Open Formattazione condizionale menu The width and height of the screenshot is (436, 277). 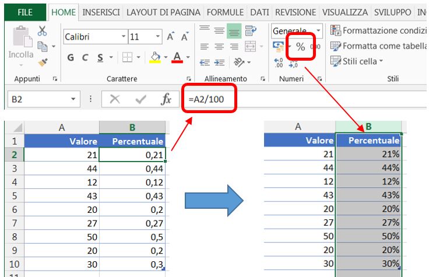[x=378, y=30]
